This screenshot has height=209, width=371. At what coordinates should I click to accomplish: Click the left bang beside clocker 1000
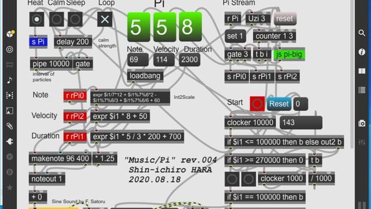pyautogui.click(x=232, y=179)
